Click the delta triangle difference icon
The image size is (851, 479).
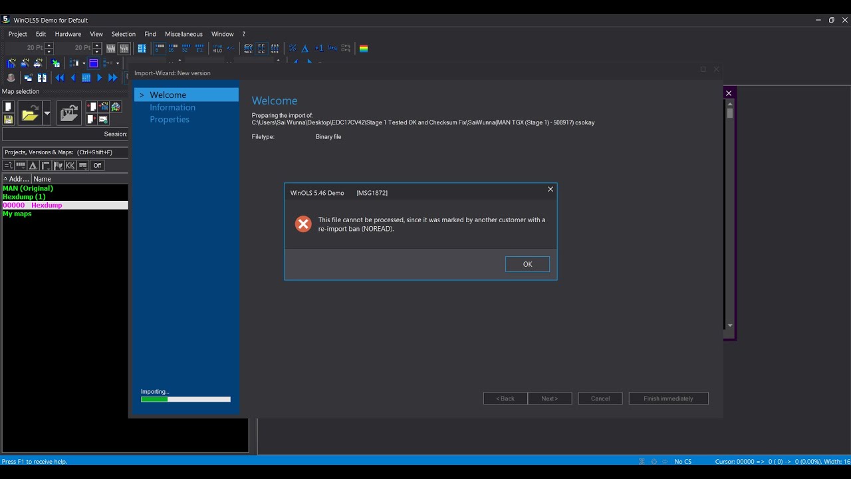tap(304, 49)
